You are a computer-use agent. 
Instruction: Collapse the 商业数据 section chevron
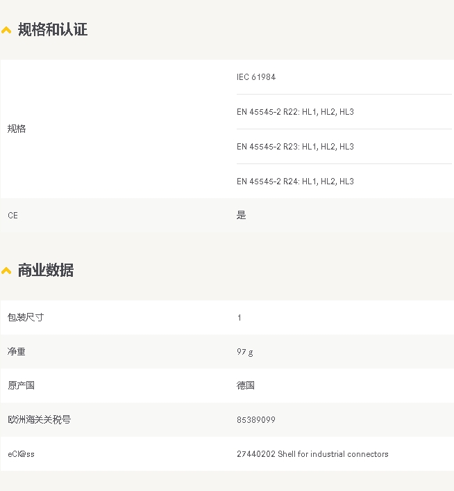pos(6,271)
